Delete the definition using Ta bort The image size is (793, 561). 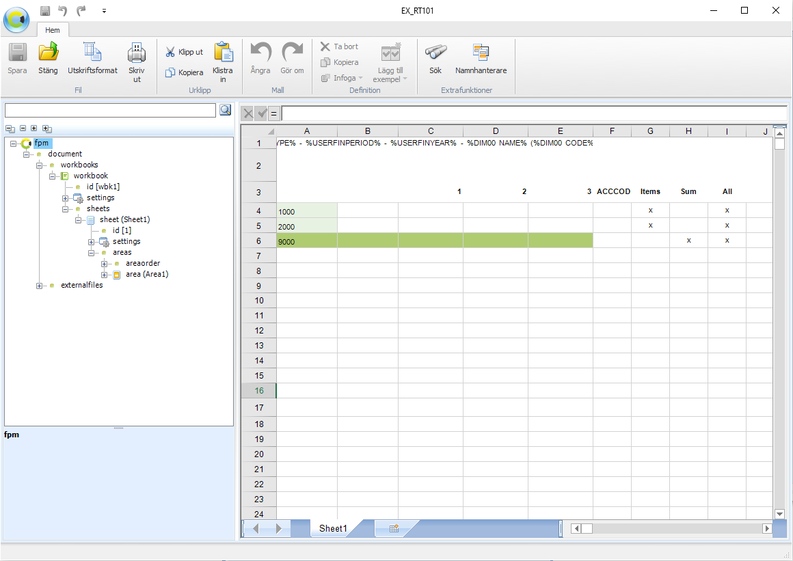click(339, 46)
